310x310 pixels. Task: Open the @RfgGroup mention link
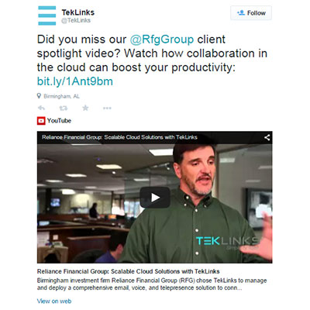point(162,40)
